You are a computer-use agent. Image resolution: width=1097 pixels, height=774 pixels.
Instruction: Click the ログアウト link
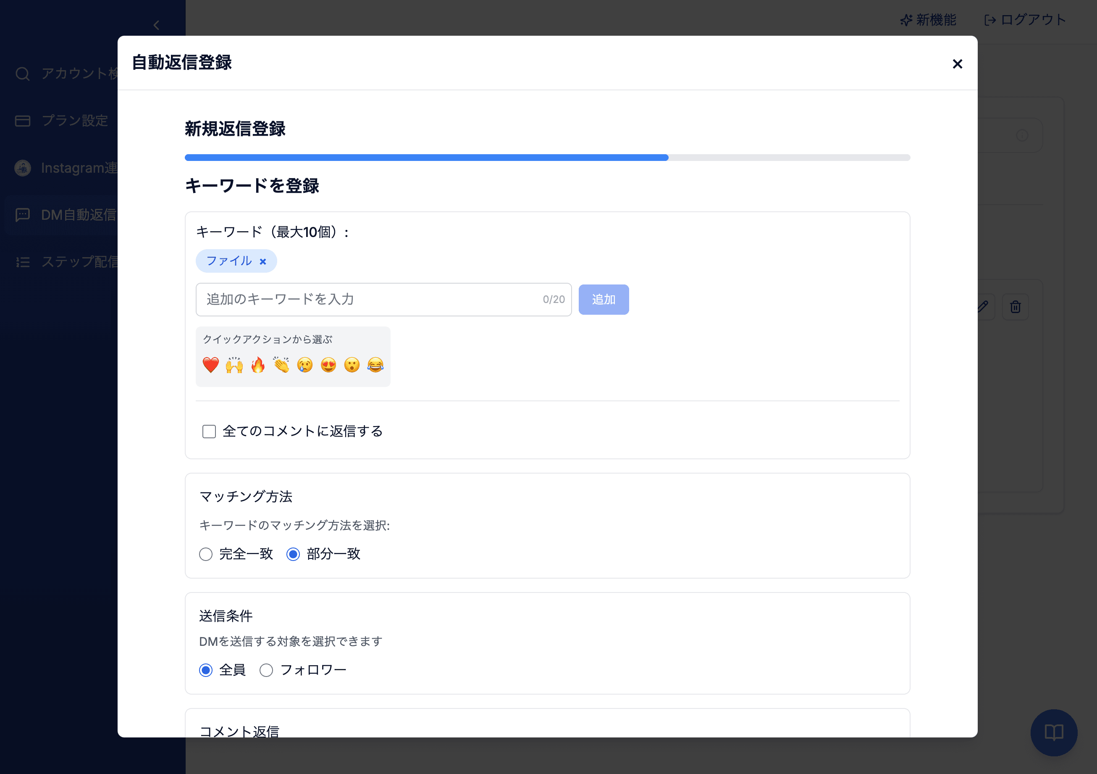pos(1025,20)
